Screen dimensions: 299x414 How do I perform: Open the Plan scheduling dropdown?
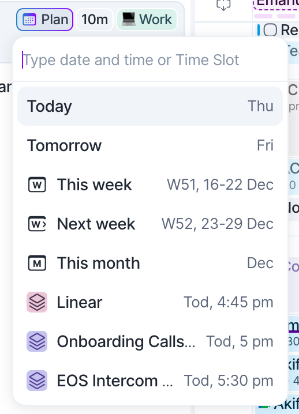click(x=44, y=20)
